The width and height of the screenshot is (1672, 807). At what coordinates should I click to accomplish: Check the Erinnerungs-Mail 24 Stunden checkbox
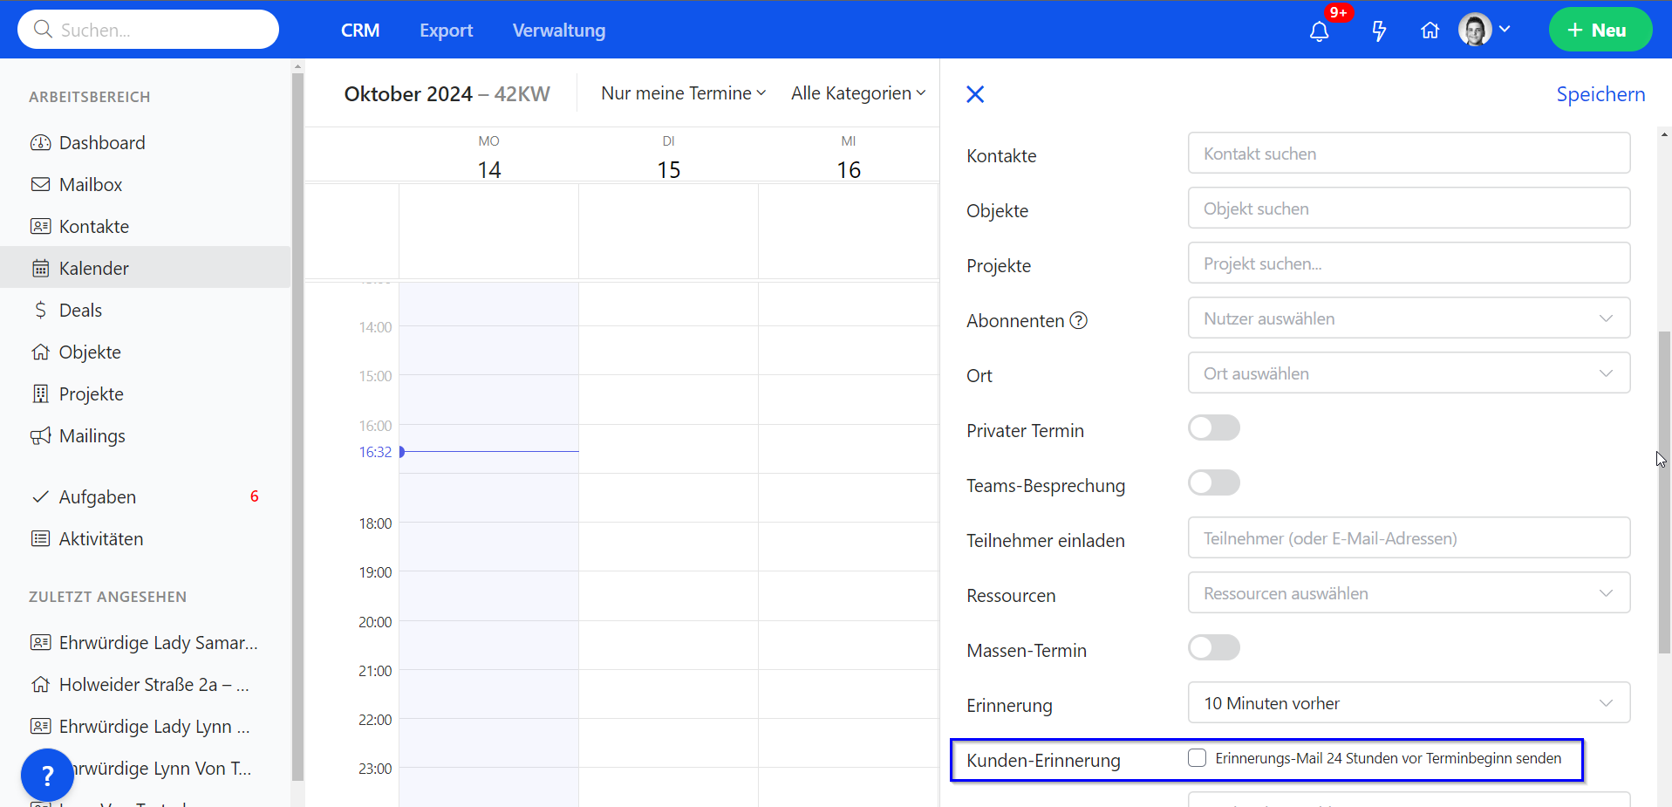click(1198, 758)
